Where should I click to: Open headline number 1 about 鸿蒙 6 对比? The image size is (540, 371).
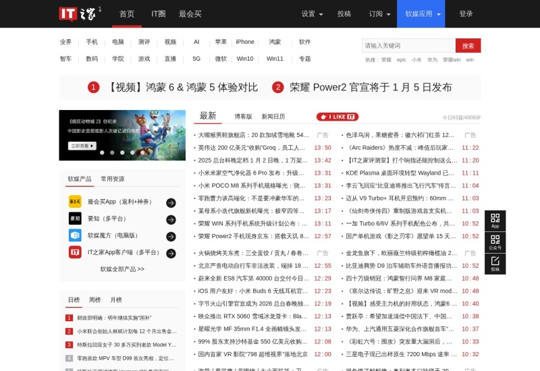[x=173, y=87]
